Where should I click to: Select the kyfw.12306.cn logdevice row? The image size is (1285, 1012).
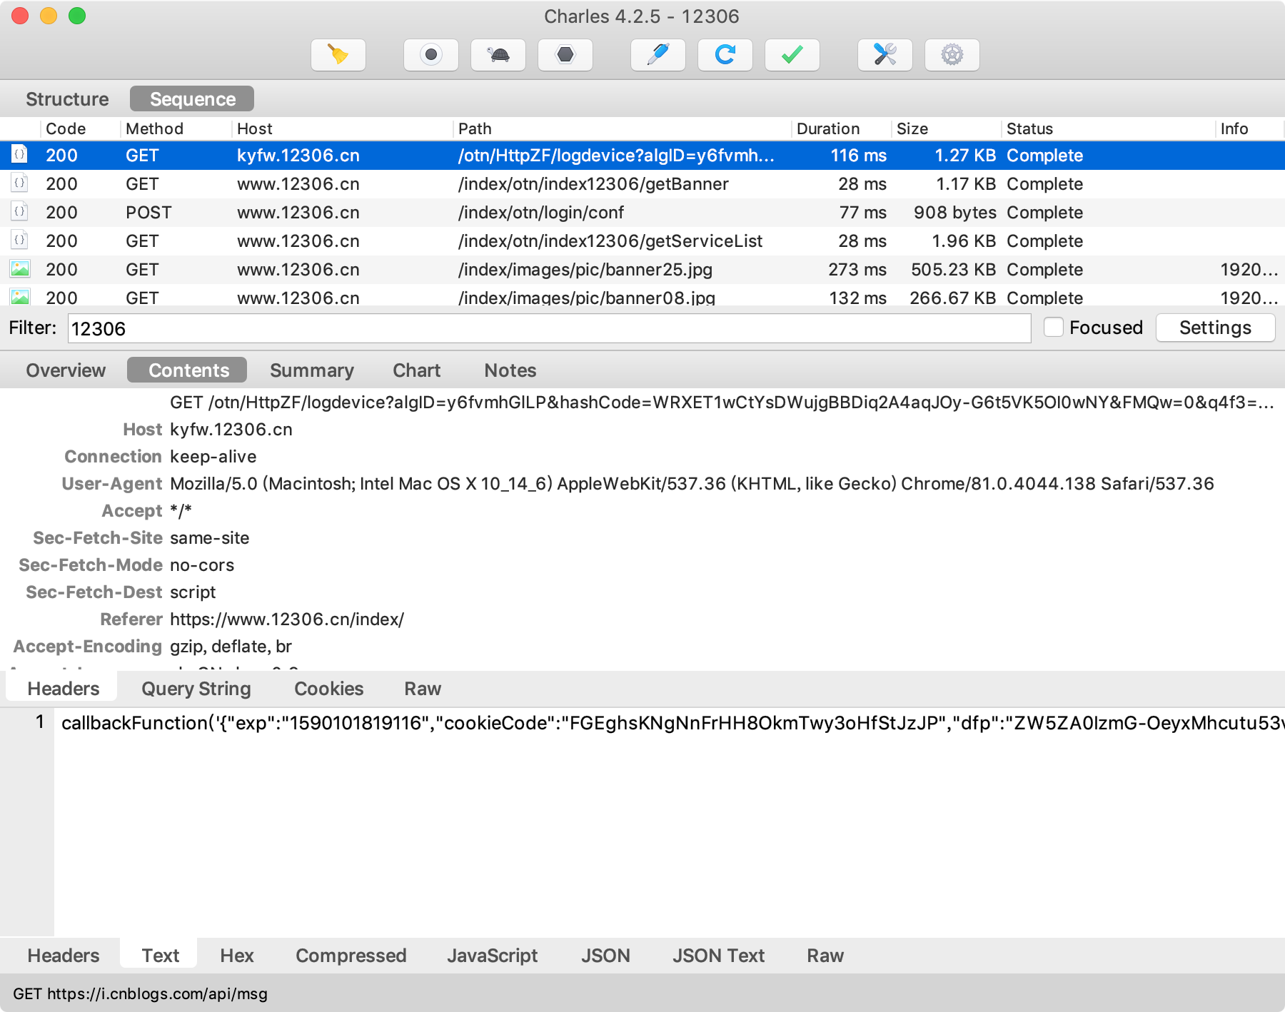click(x=642, y=155)
